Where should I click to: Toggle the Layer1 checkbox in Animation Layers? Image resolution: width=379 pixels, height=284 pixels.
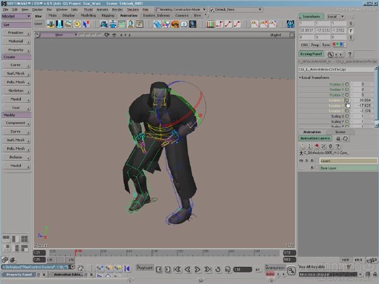tap(316, 160)
